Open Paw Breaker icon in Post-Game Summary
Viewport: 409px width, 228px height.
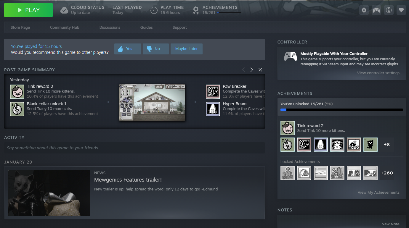(x=213, y=91)
